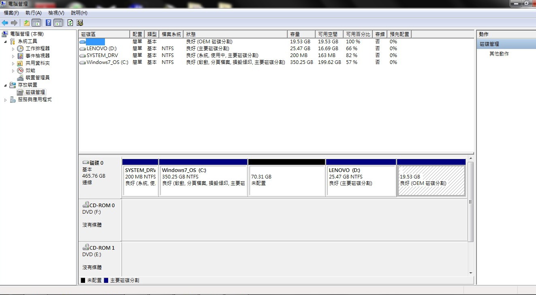Click the 服務與應用程式 icon
536x295 pixels.
pyautogui.click(x=13, y=100)
